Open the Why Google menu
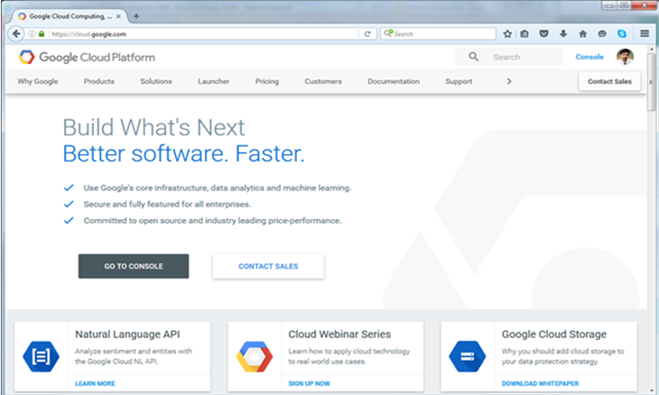Screen dimensions: 659x395 (38, 81)
